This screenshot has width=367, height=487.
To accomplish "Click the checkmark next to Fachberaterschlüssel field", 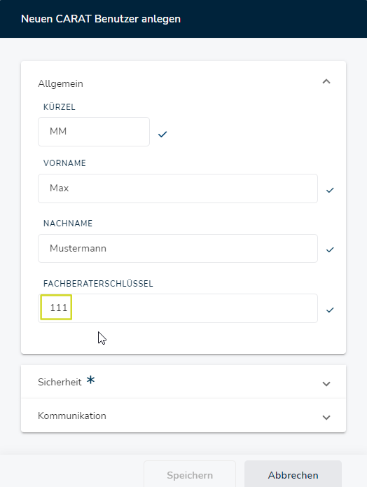I will (330, 310).
